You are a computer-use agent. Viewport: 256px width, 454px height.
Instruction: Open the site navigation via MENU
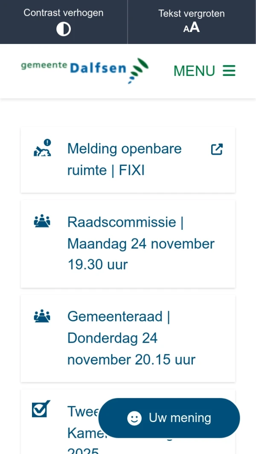click(x=194, y=71)
